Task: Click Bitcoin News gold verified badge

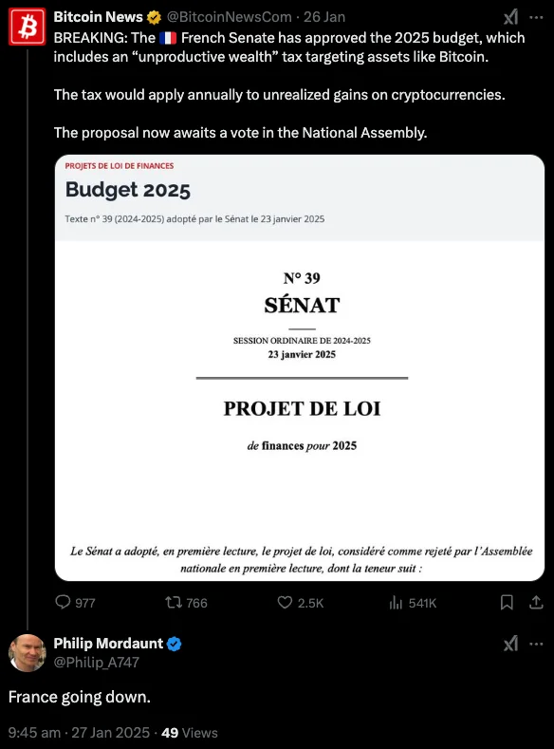Action: pyautogui.click(x=154, y=17)
